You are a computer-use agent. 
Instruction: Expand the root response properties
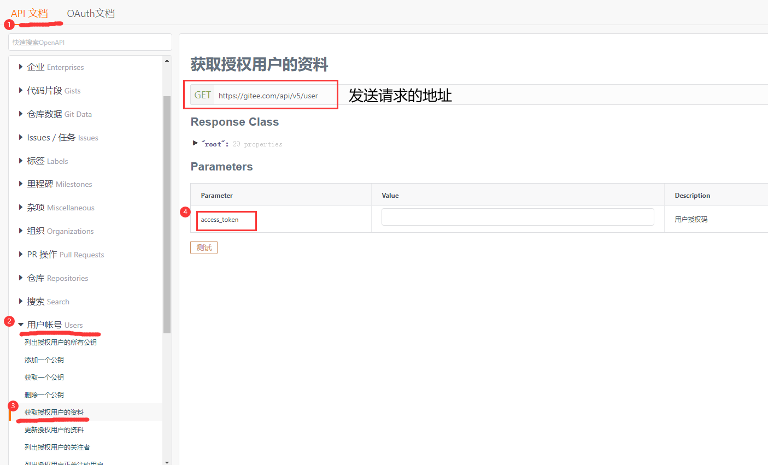[x=196, y=144]
